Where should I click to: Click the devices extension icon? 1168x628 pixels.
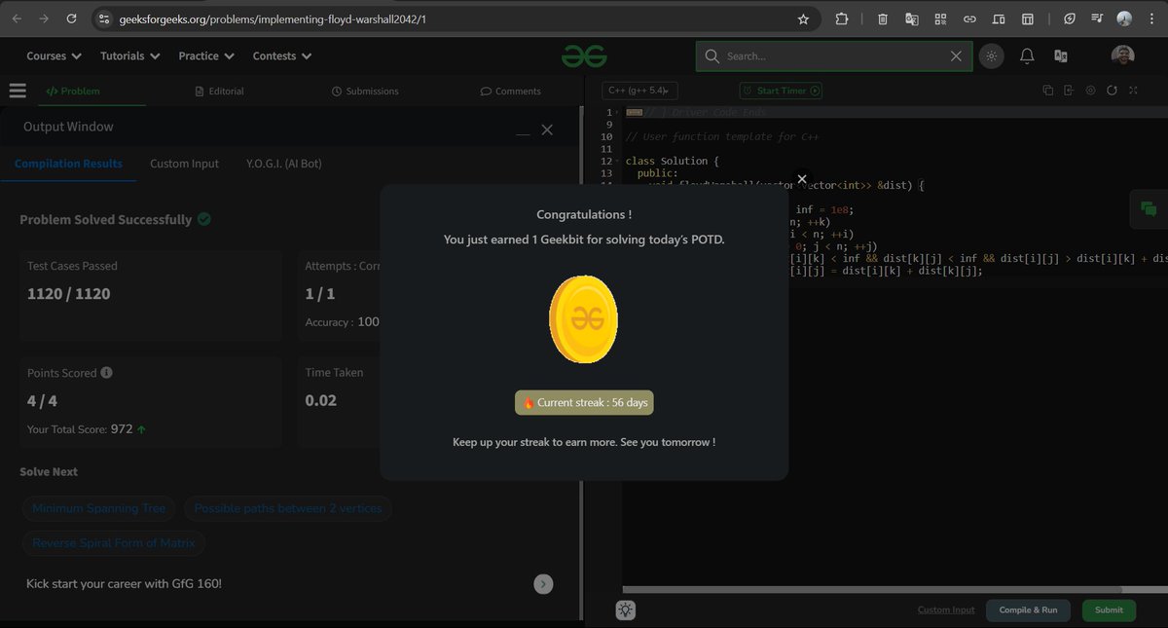click(x=999, y=18)
